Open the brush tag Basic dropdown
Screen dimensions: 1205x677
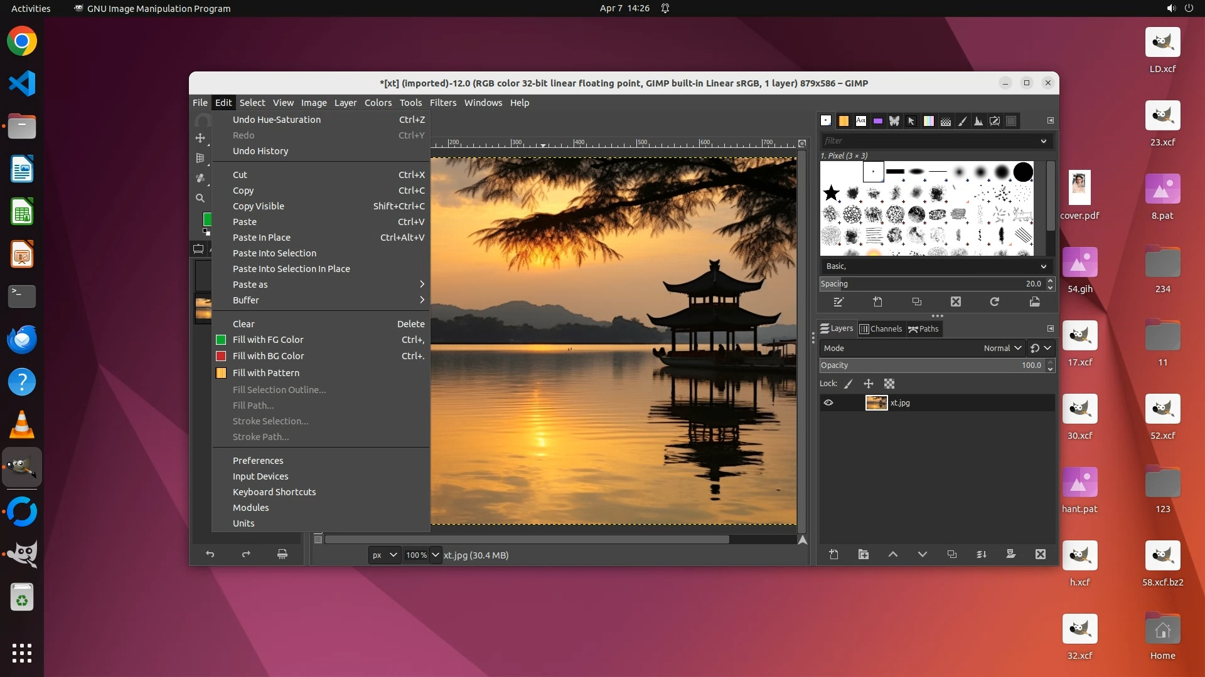point(935,266)
